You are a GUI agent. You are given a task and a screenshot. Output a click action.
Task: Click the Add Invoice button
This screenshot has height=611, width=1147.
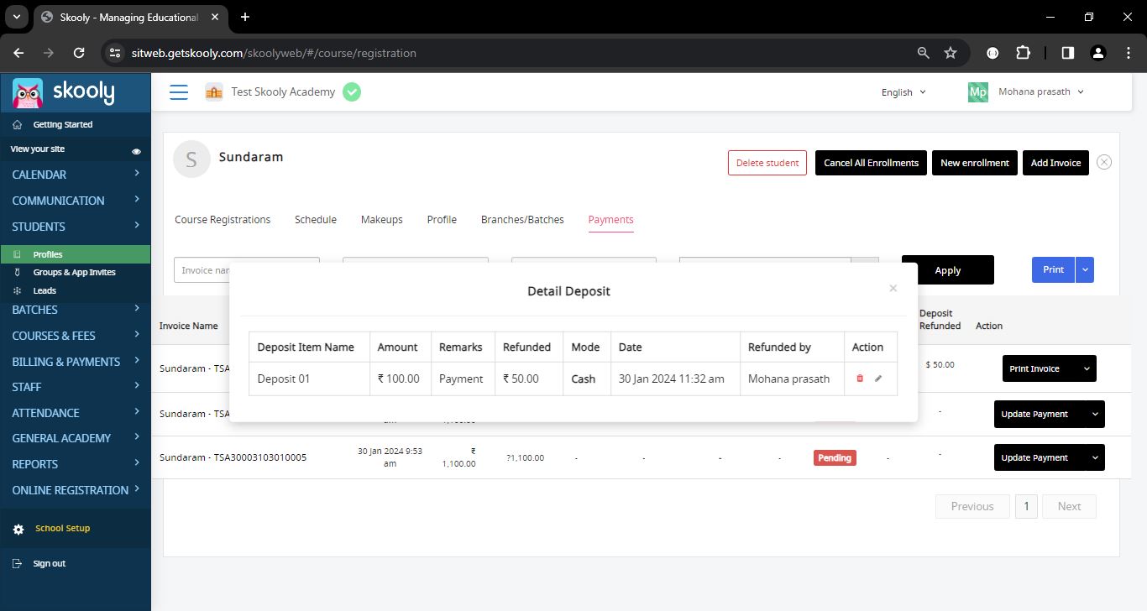1055,163
